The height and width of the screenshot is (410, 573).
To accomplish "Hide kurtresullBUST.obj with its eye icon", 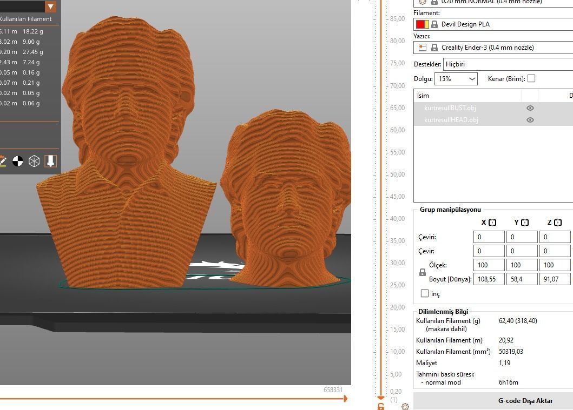I will tap(530, 108).
